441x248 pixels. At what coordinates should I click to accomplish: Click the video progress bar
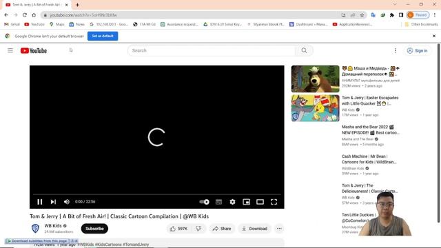coord(157,194)
